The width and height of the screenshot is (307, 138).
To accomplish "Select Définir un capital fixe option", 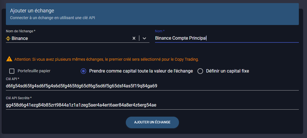I will (x=200, y=71).
